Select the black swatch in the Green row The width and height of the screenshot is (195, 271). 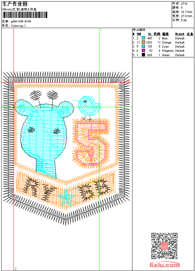[x=143, y=55]
